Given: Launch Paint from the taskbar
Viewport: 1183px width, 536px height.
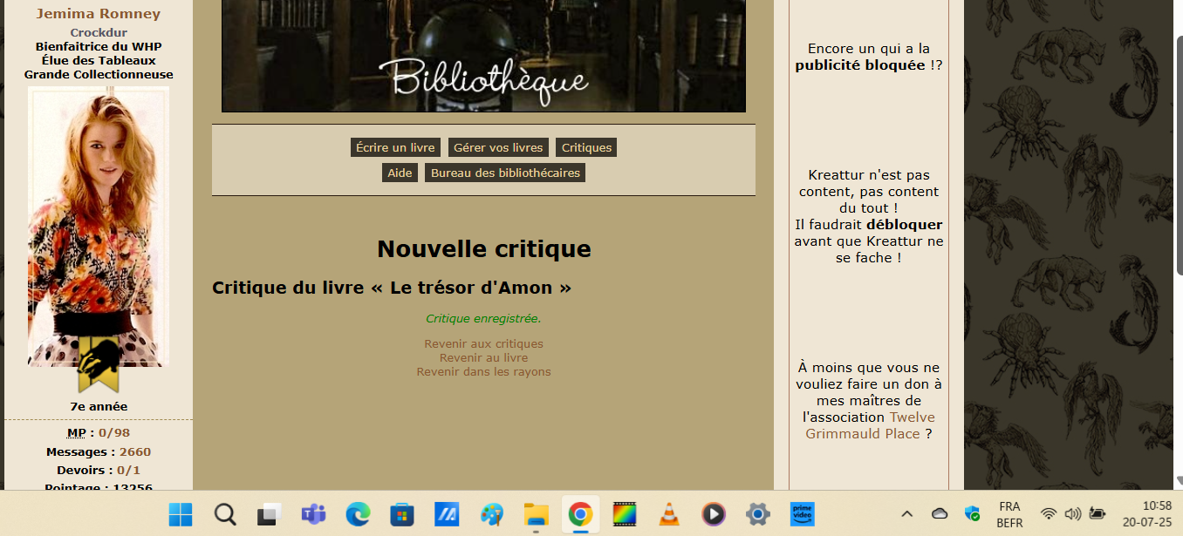Looking at the screenshot, I should [491, 514].
